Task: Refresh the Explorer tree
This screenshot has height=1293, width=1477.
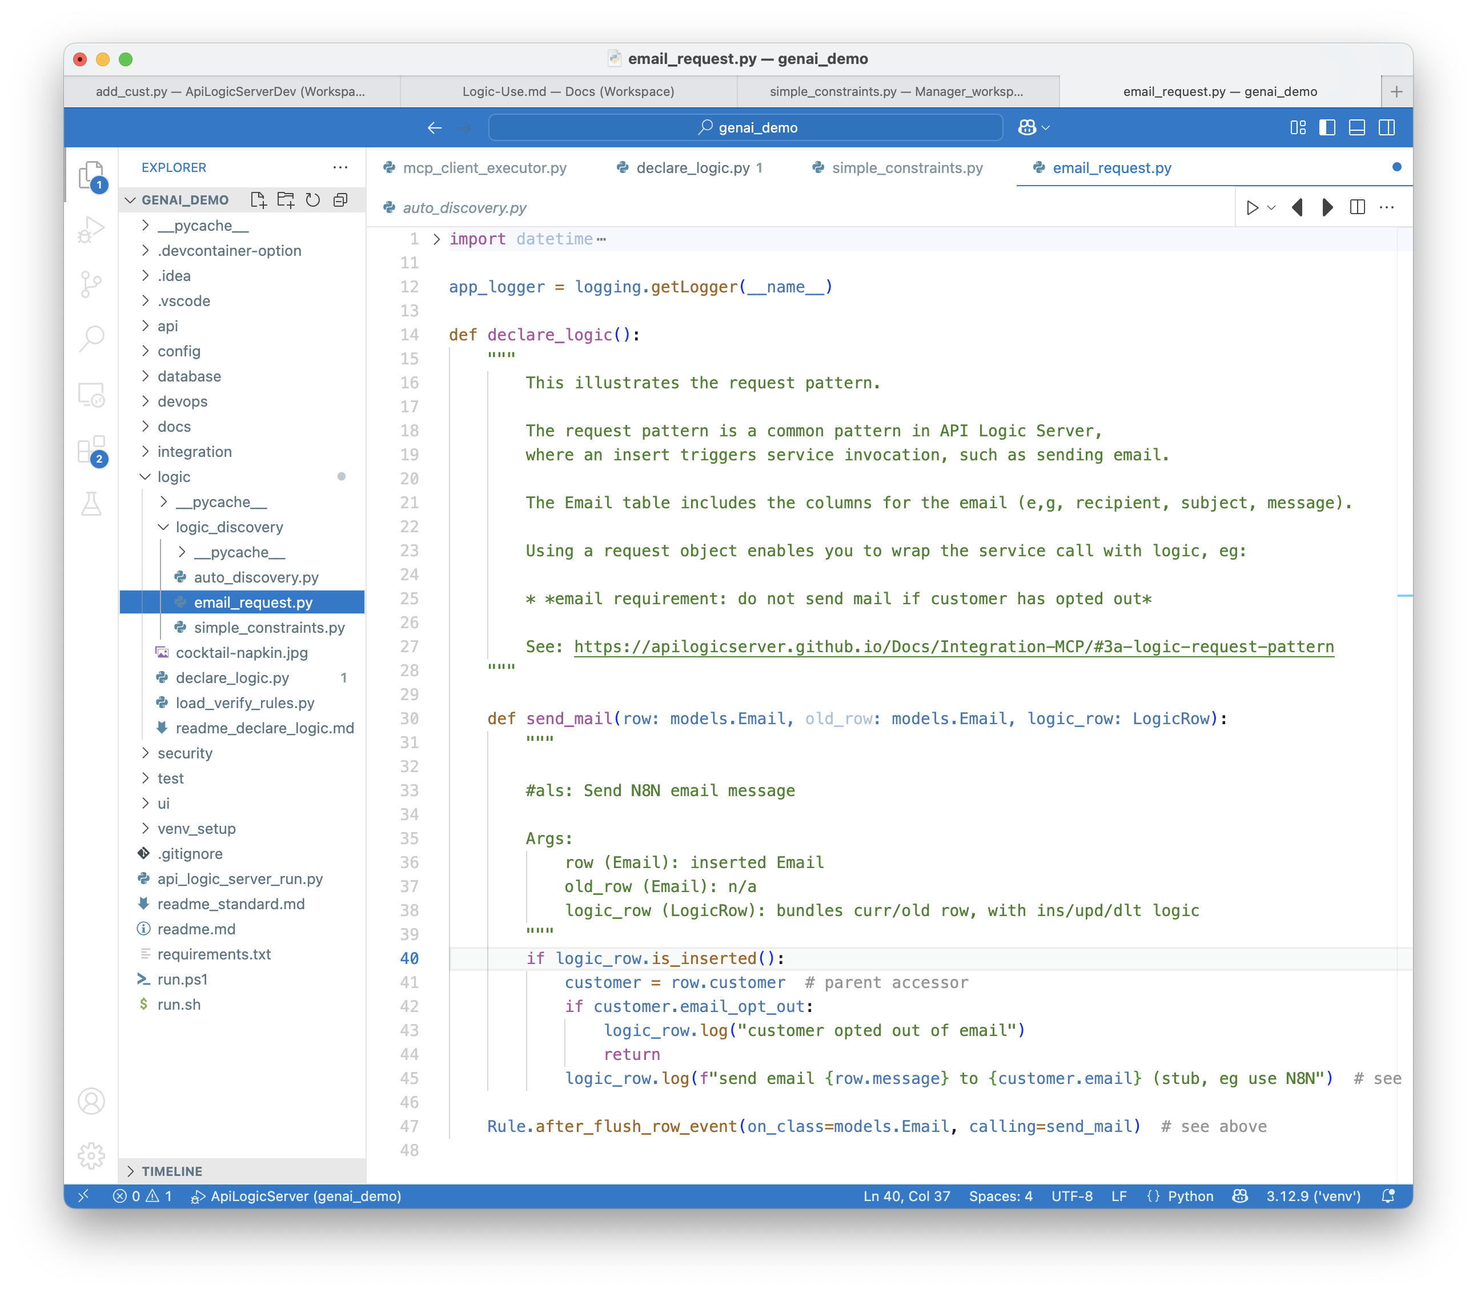Action: pyautogui.click(x=312, y=200)
